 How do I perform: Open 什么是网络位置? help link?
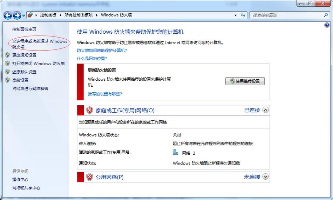(x=92, y=59)
